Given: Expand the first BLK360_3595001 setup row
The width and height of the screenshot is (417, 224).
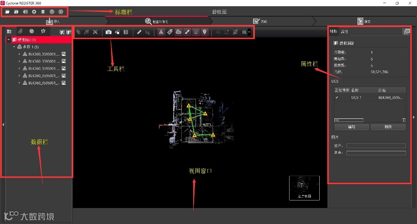Looking at the screenshot, I should [x=19, y=54].
